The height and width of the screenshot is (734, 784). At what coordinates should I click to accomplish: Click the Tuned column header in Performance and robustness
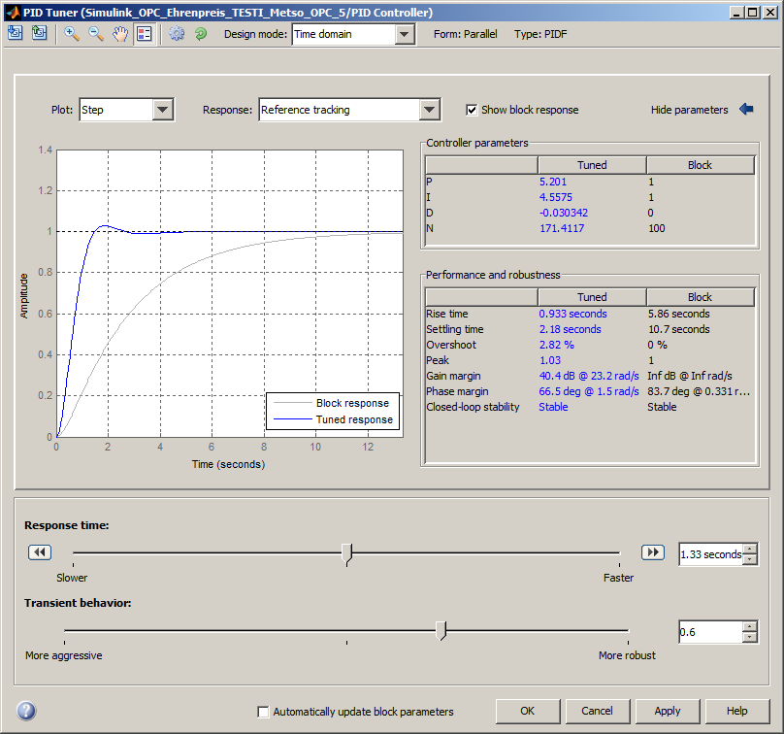[x=592, y=297]
